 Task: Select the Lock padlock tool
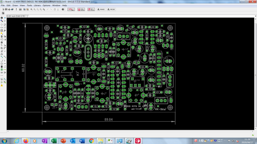pos(2,42)
